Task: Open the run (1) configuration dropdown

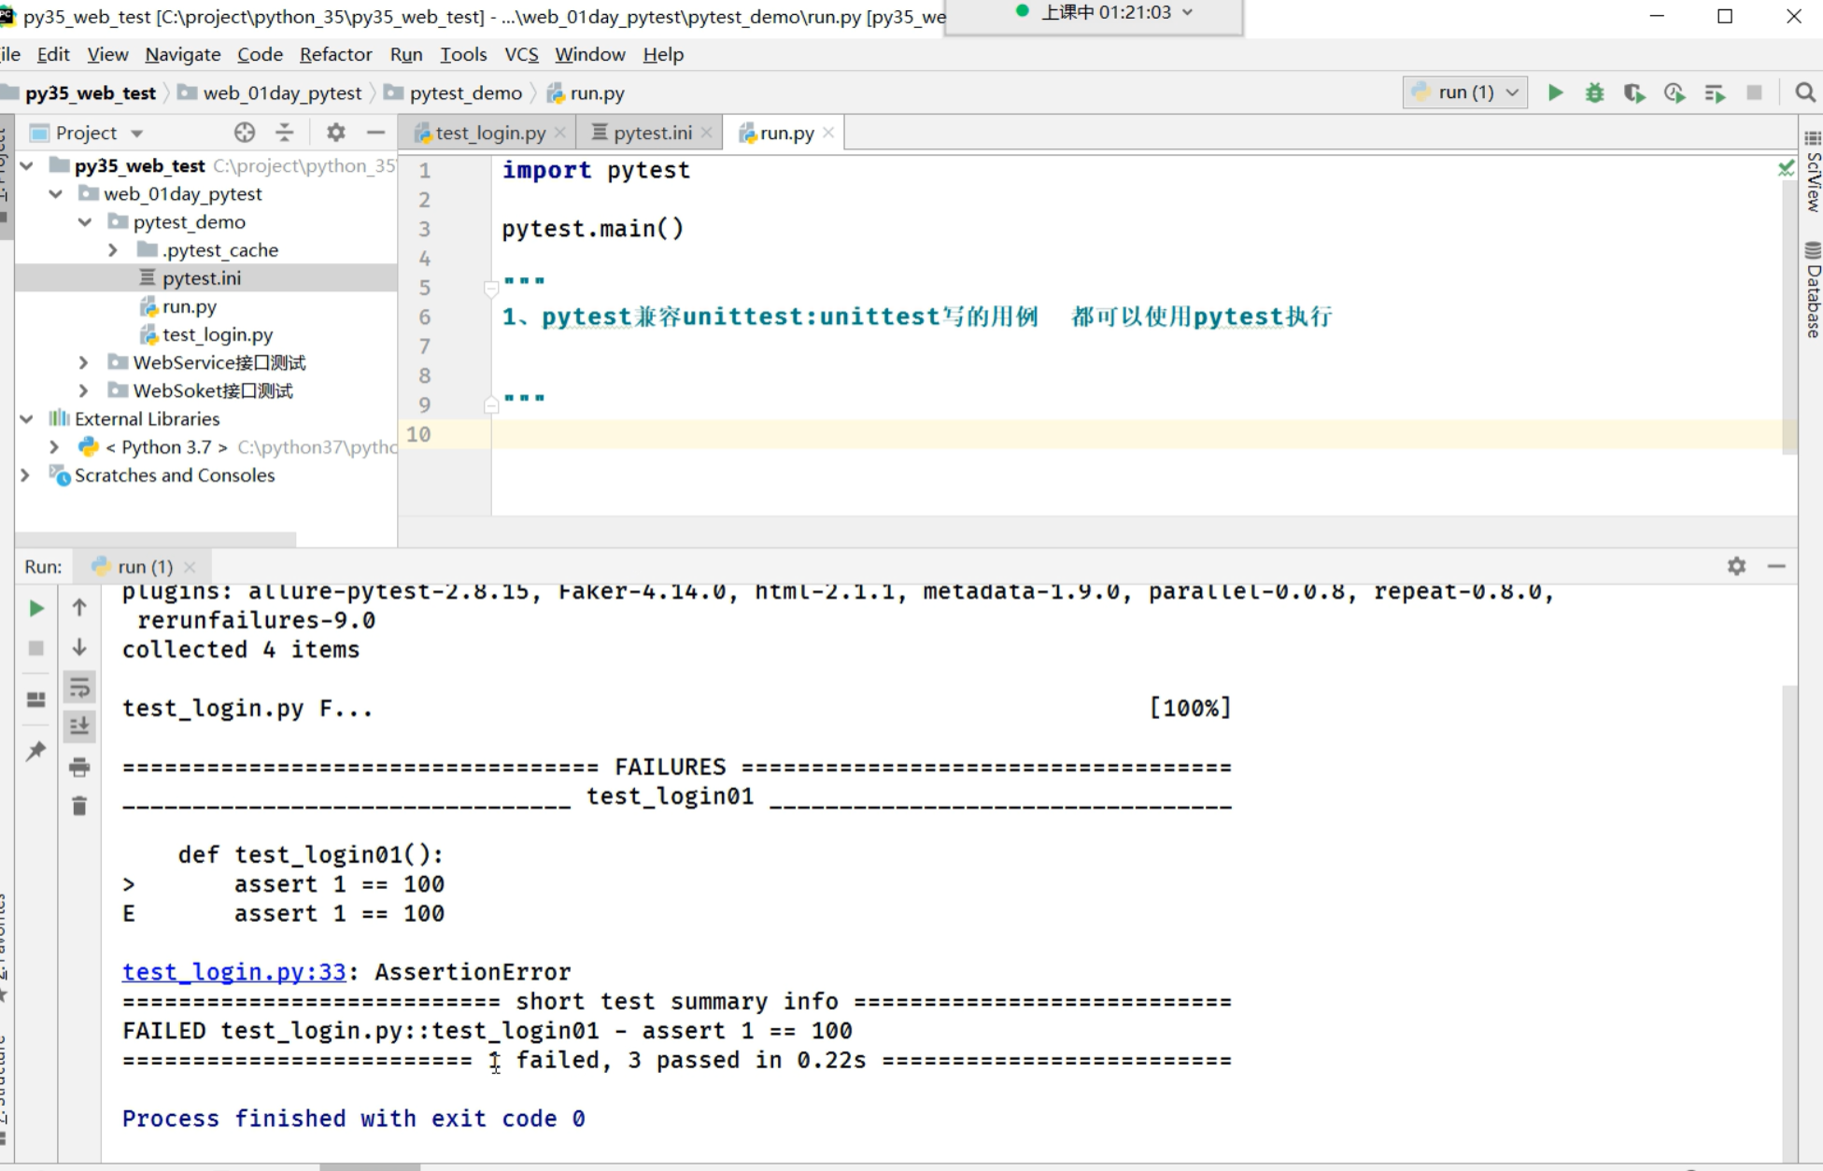Action: [1464, 92]
